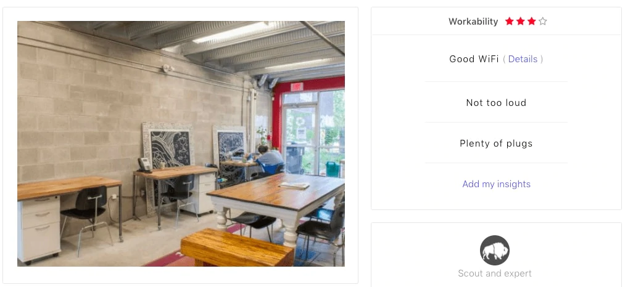Click the desk phone in the photo
Screen dimensions: 625x287
144,165
